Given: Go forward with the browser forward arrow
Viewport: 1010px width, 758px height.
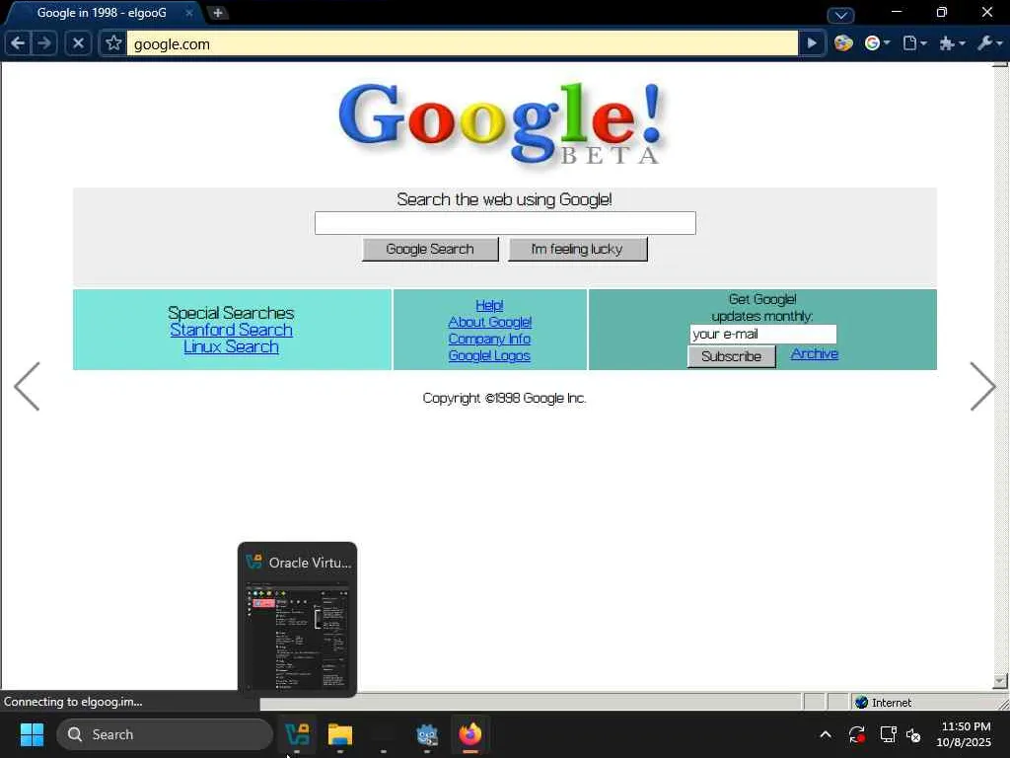Looking at the screenshot, I should [43, 43].
